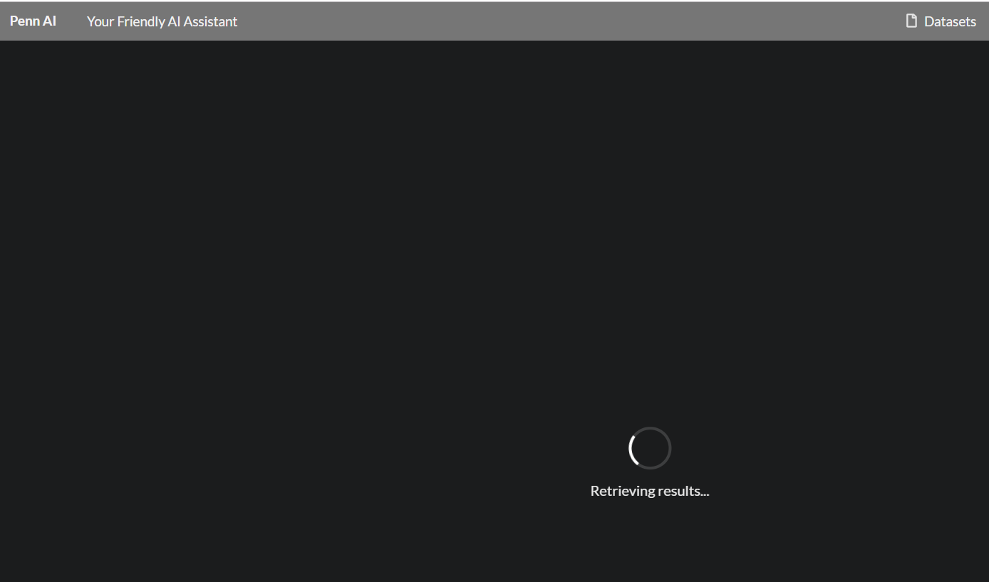Screen dimensions: 989x582
Task: Click the 'Retrieving results...' text
Action: (x=650, y=491)
